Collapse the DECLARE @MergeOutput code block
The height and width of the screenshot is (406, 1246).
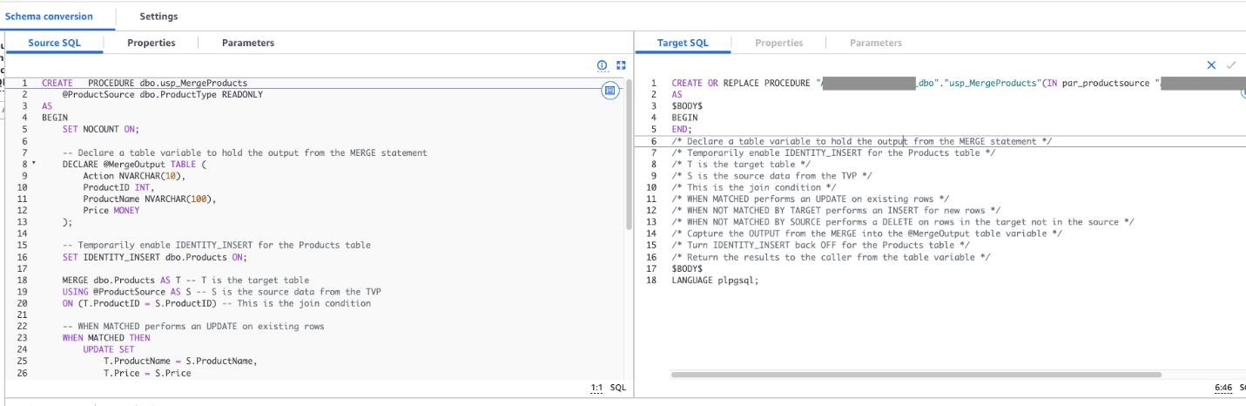pyautogui.click(x=33, y=164)
